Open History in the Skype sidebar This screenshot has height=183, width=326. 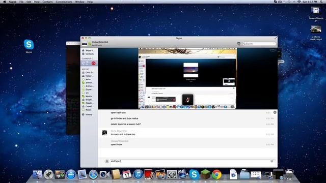click(x=87, y=114)
